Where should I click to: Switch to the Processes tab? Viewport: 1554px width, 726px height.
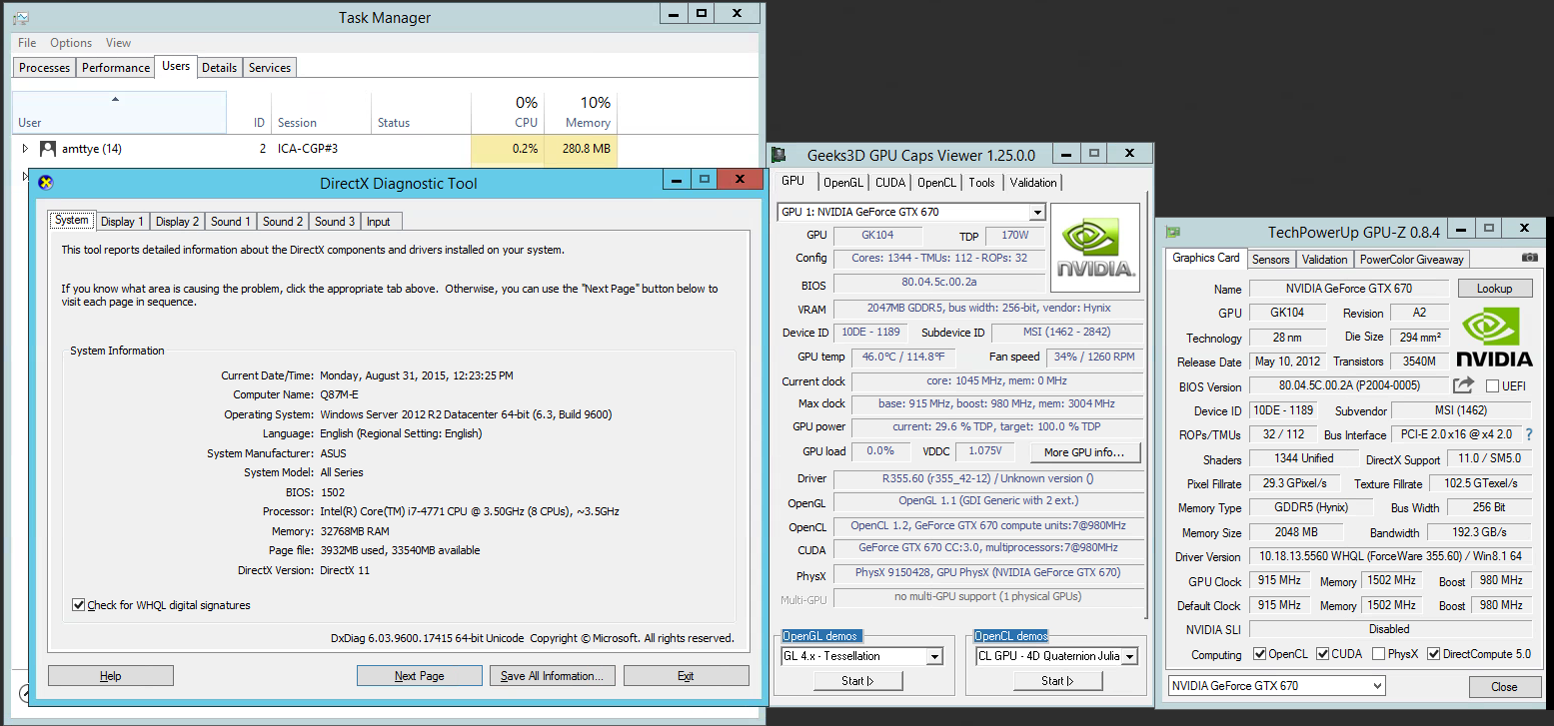44,68
